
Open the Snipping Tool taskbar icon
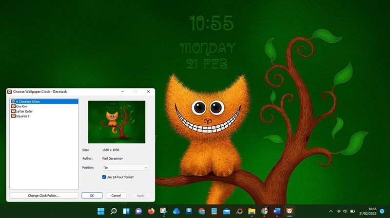click(x=164, y=211)
